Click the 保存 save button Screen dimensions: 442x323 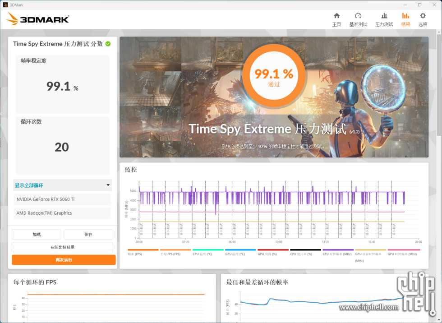coord(88,234)
